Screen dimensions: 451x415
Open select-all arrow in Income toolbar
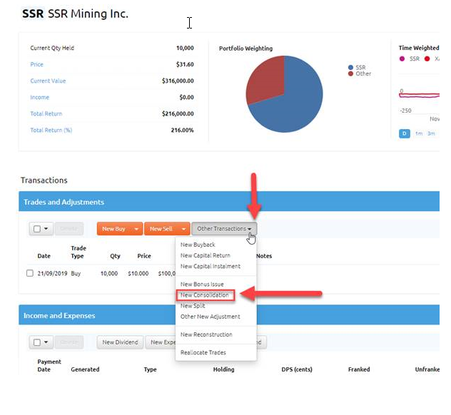pos(46,342)
